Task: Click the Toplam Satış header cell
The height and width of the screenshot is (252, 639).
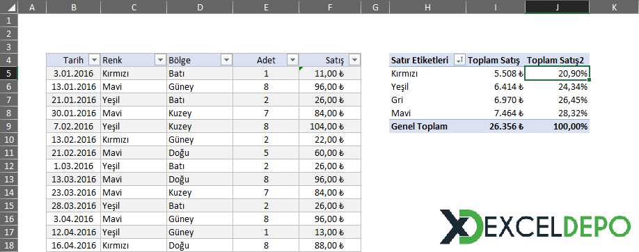Action: click(495, 61)
